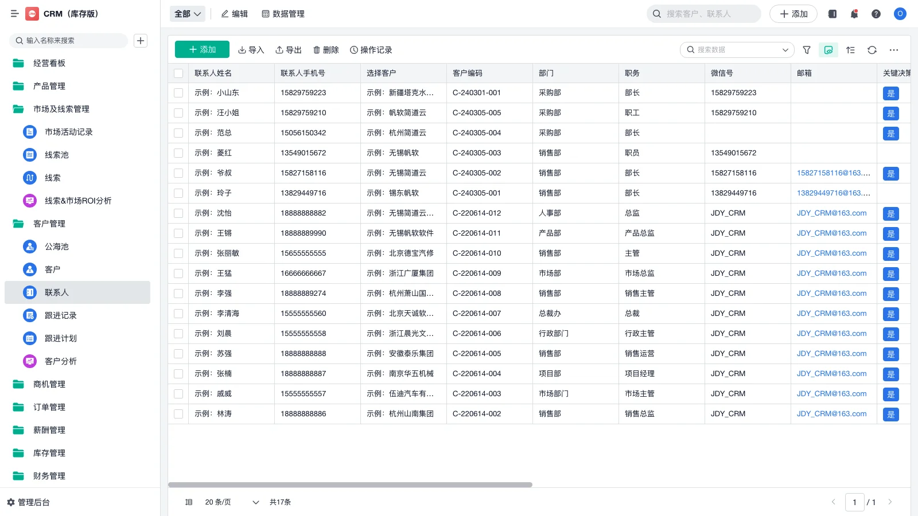
Task: Select the checkbox for 示例: 林涛 row
Action: point(178,414)
